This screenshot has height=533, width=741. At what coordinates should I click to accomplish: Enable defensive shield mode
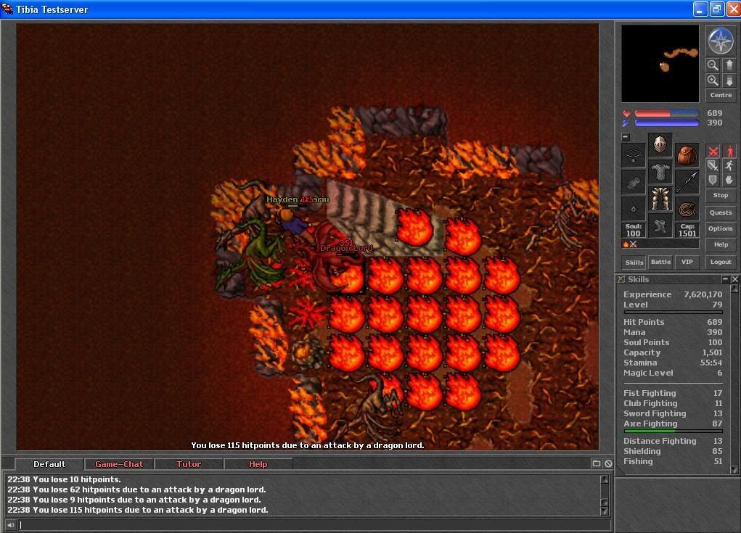click(x=713, y=179)
